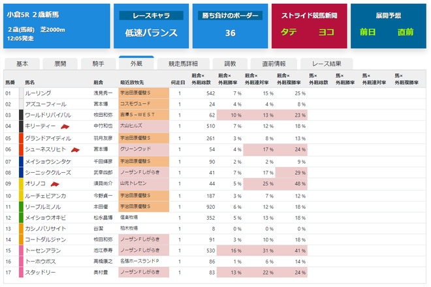The height and width of the screenshot is (287, 431).
Task: Open horse name トーセンアラン
Action: pos(43,250)
